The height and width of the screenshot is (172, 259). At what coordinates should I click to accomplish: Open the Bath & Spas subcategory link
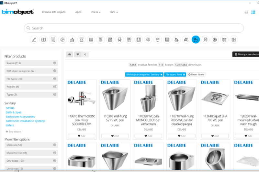tap(14, 112)
